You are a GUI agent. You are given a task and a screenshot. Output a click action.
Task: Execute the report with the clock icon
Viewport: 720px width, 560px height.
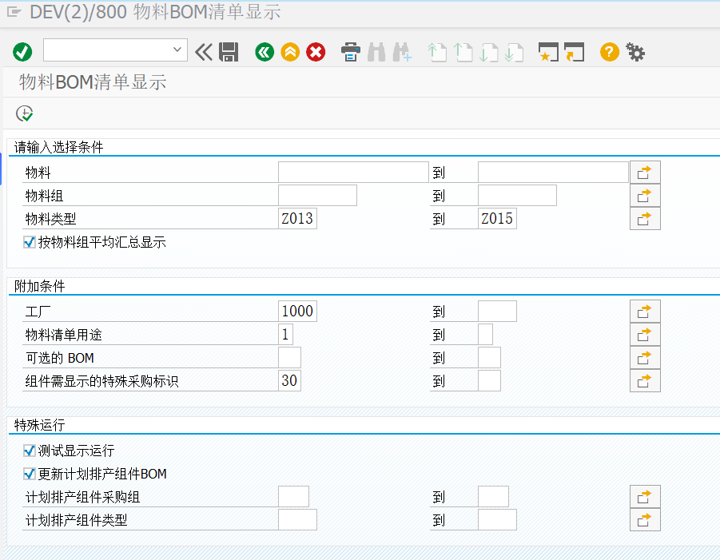[24, 113]
